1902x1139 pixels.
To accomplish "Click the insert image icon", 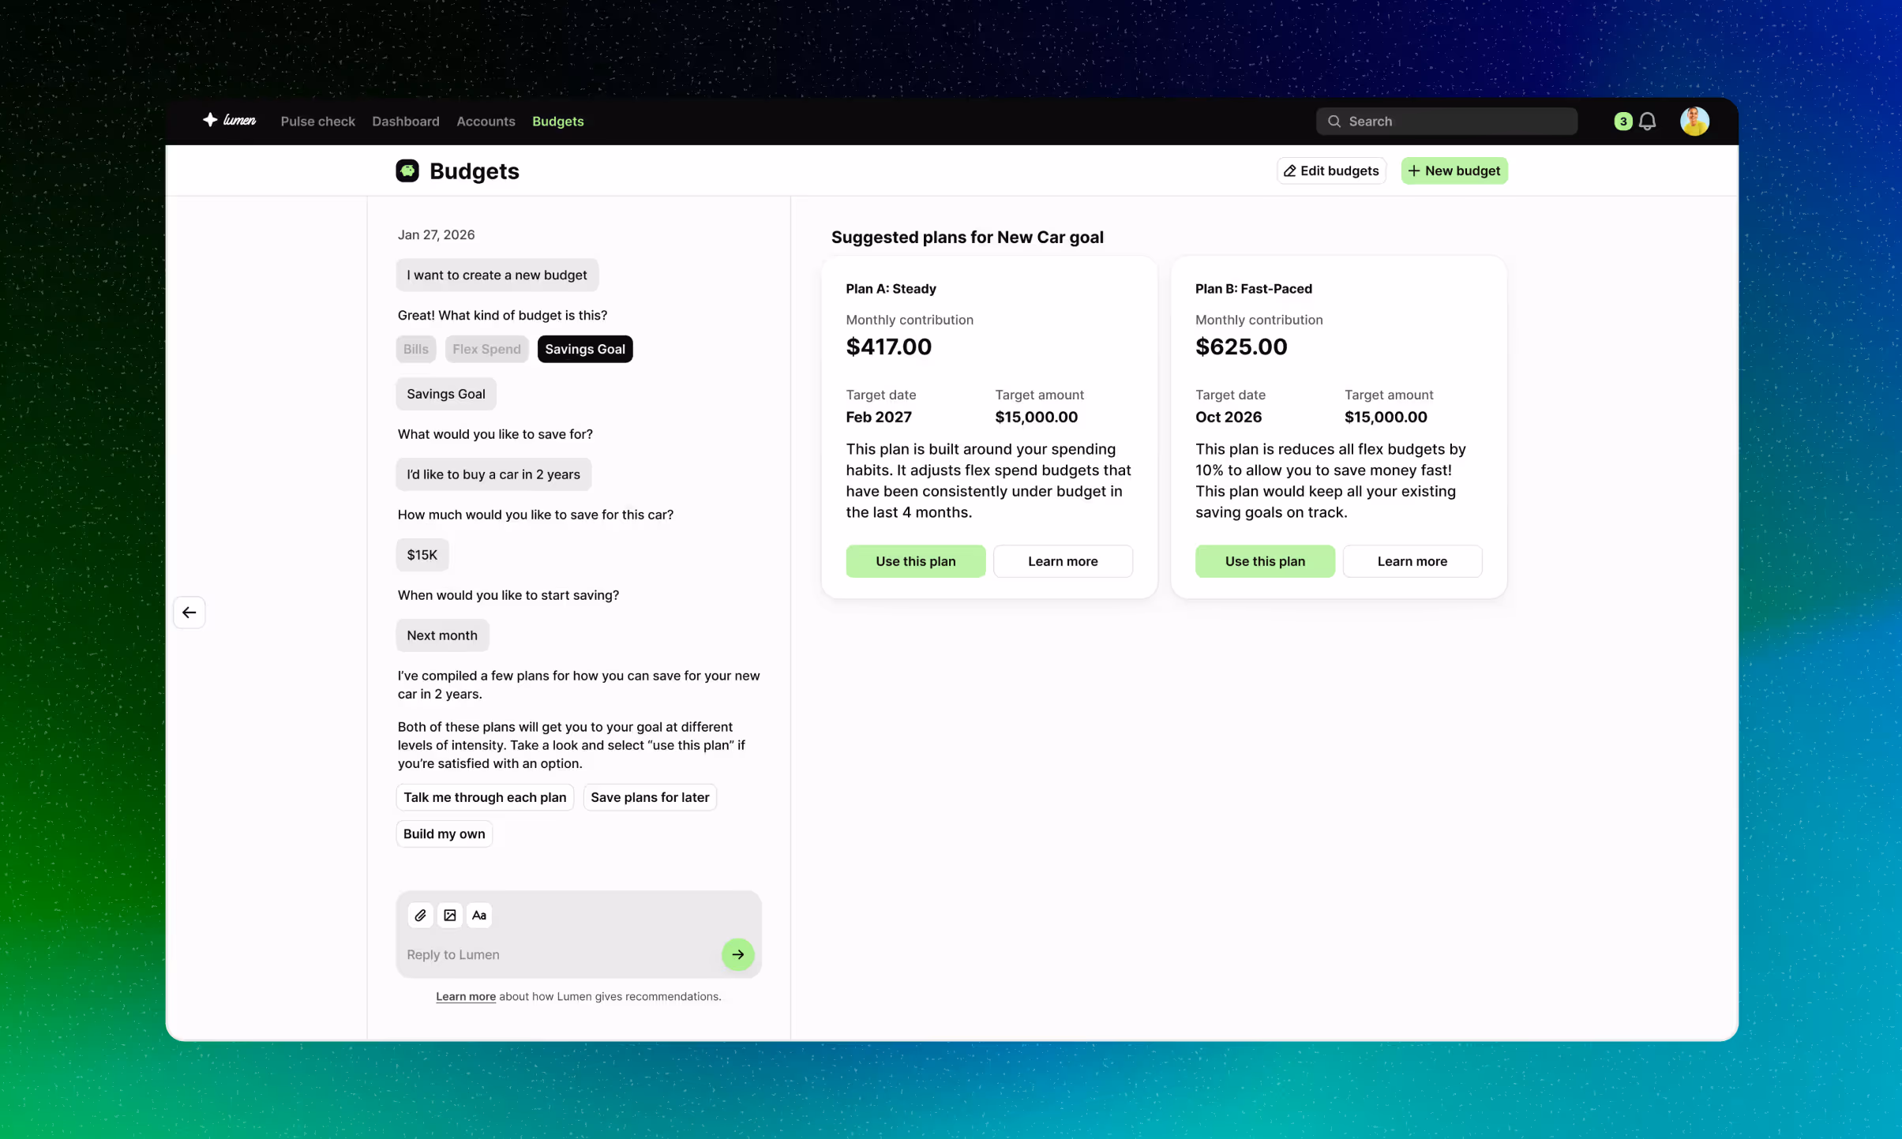I will [449, 915].
